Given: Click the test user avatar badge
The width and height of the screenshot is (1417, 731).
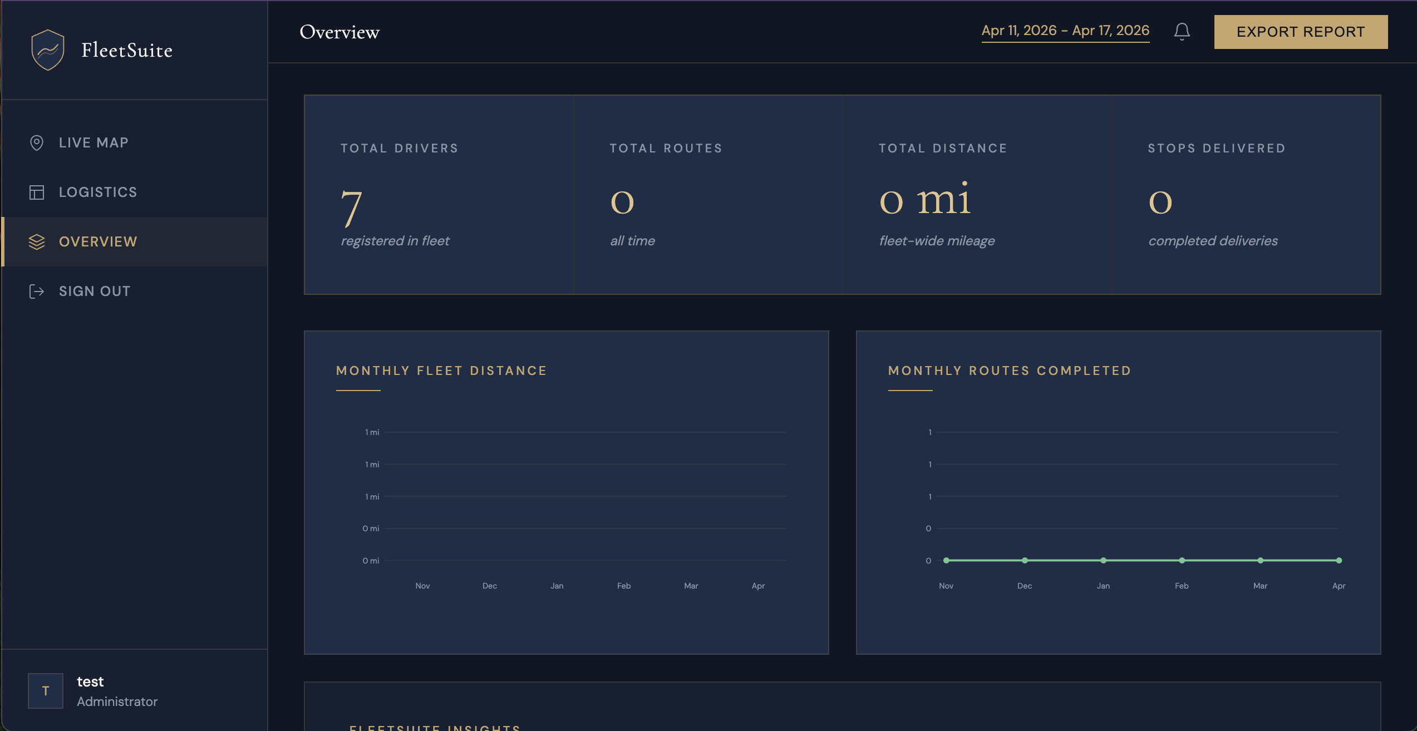Looking at the screenshot, I should click(x=45, y=690).
